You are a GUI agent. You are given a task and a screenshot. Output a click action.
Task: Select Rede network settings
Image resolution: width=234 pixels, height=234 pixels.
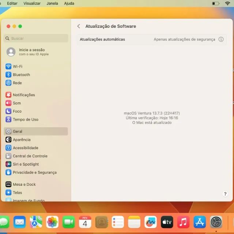(x=36, y=83)
